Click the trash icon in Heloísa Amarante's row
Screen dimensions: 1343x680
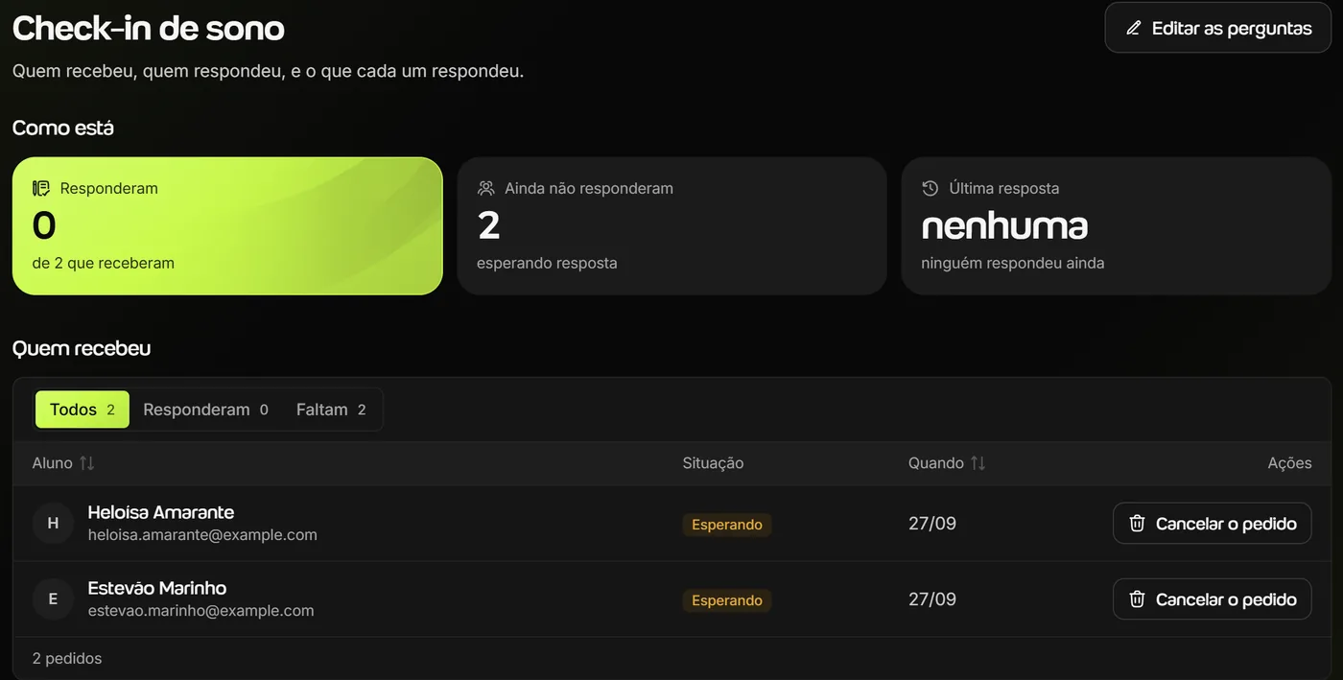(1137, 524)
